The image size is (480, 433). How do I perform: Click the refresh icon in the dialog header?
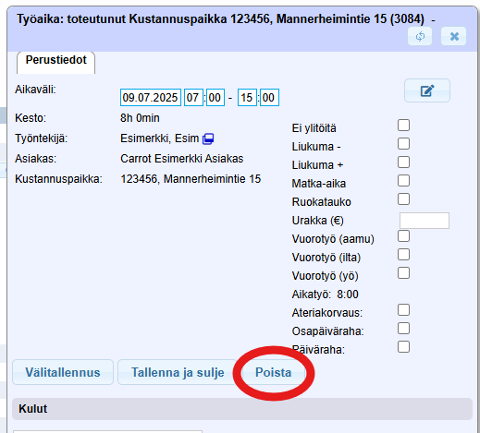[420, 37]
